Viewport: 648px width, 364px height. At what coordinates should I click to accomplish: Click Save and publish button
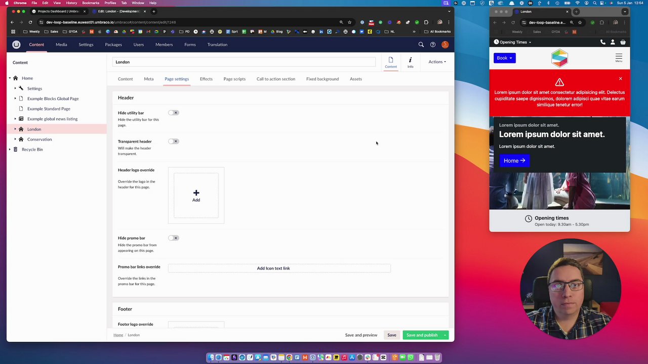pos(422,335)
